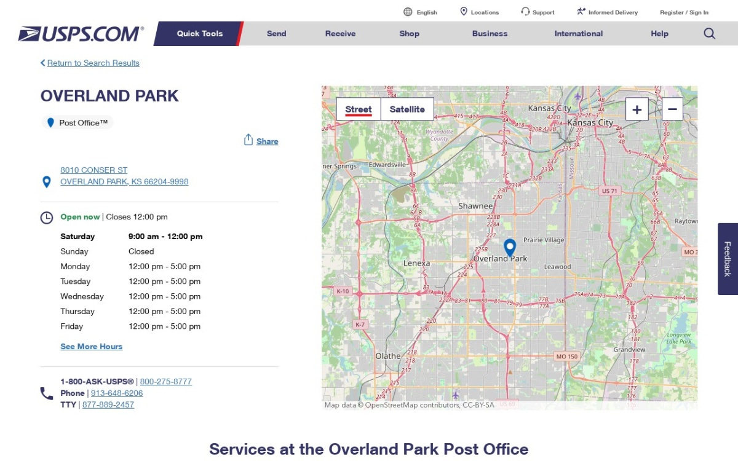Click the Lenexa label on the map
This screenshot has height=461, width=738.
point(416,263)
